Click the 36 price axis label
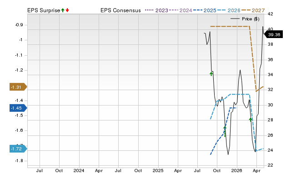This screenshot has width=291, height=173. coord(271,59)
